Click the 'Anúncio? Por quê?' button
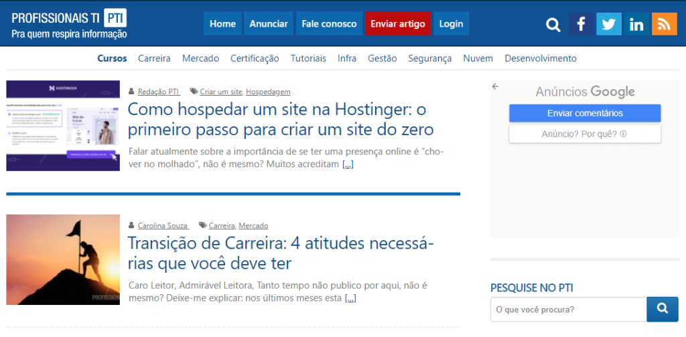The image size is (686, 337). (585, 134)
